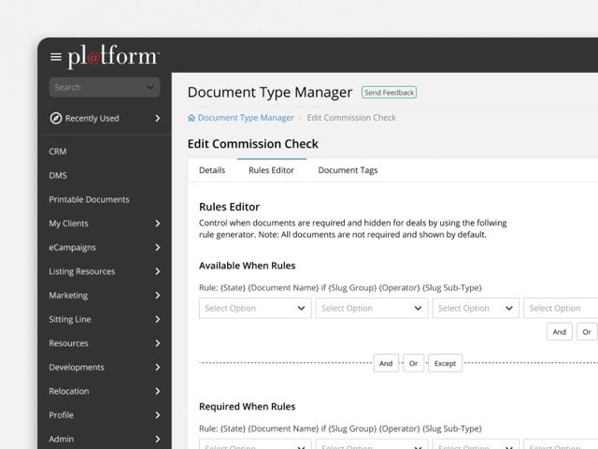Expand eCampaigns submenu arrow
The image size is (598, 449).
tap(158, 247)
